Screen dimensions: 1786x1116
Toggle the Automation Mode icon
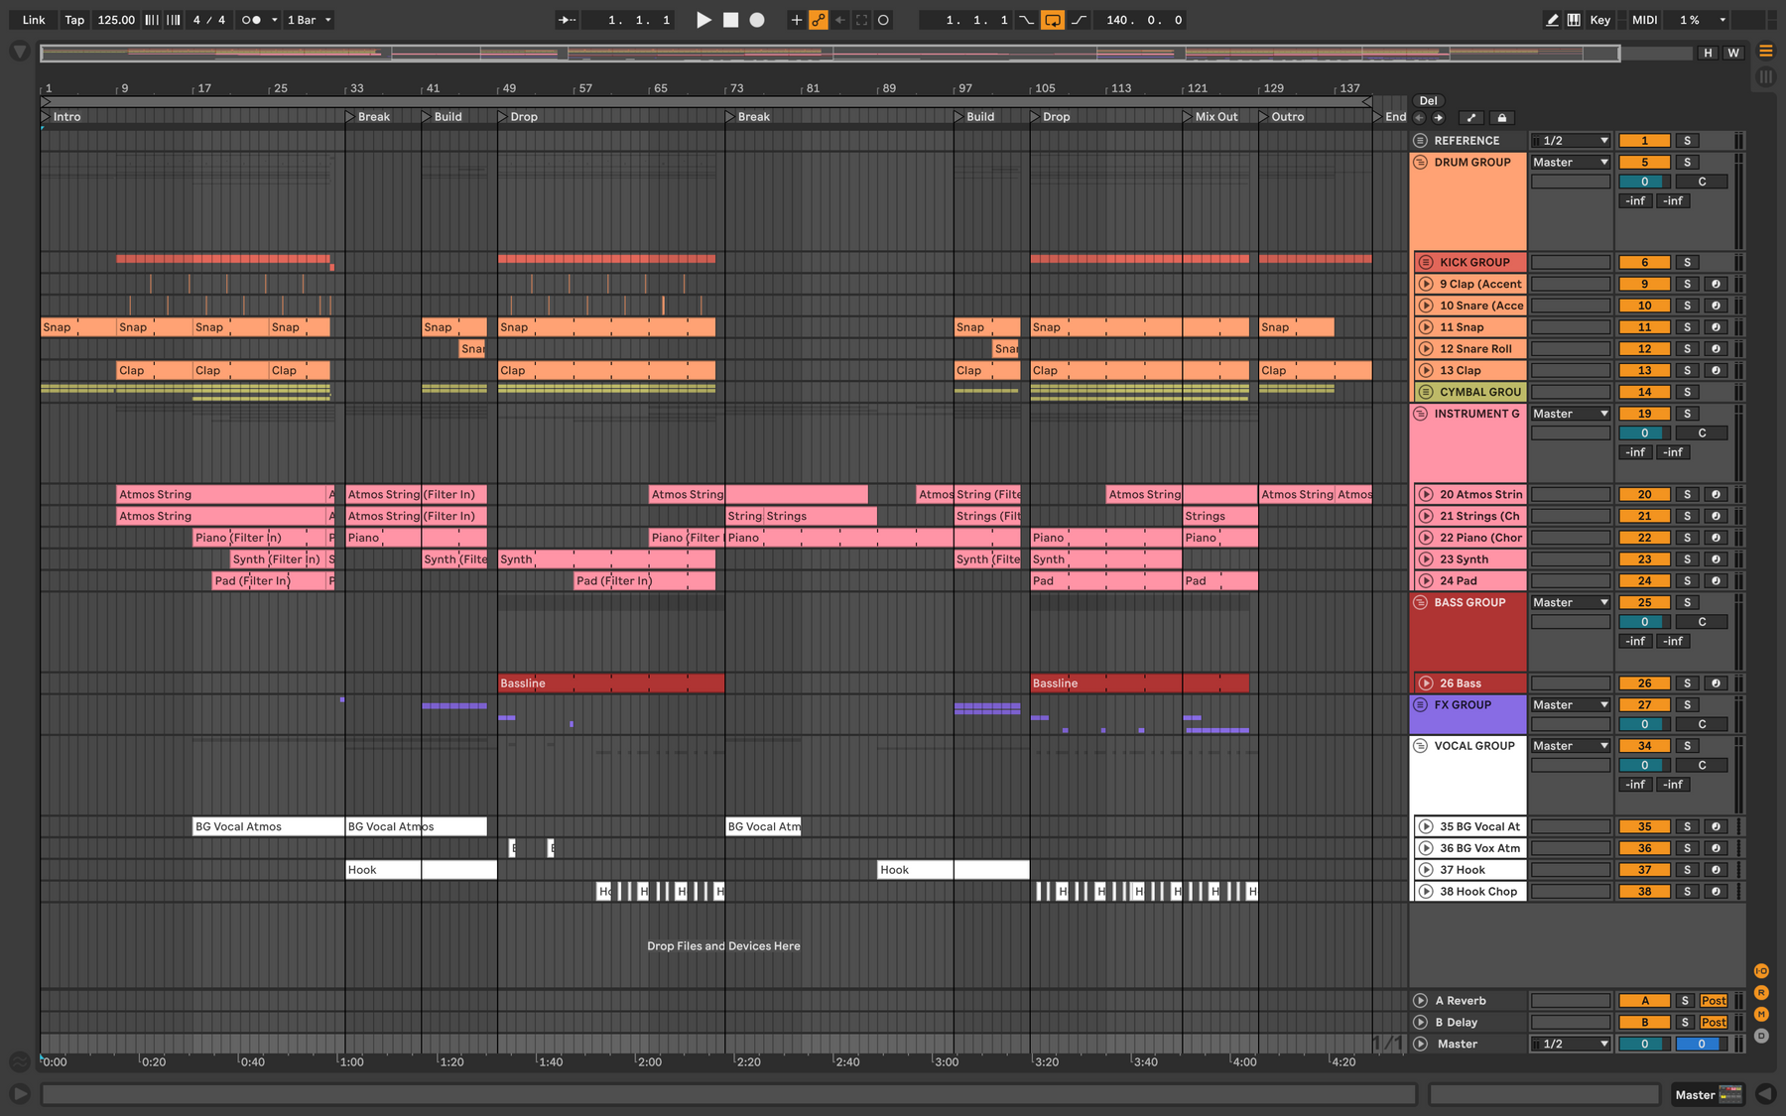coord(1470,118)
